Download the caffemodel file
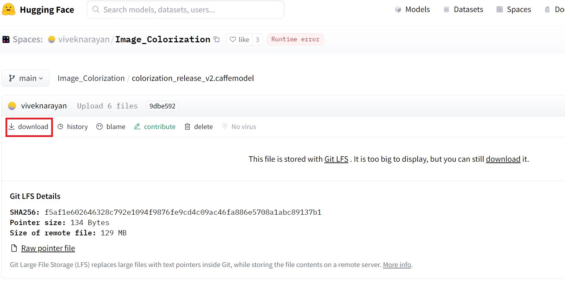 tap(29, 127)
